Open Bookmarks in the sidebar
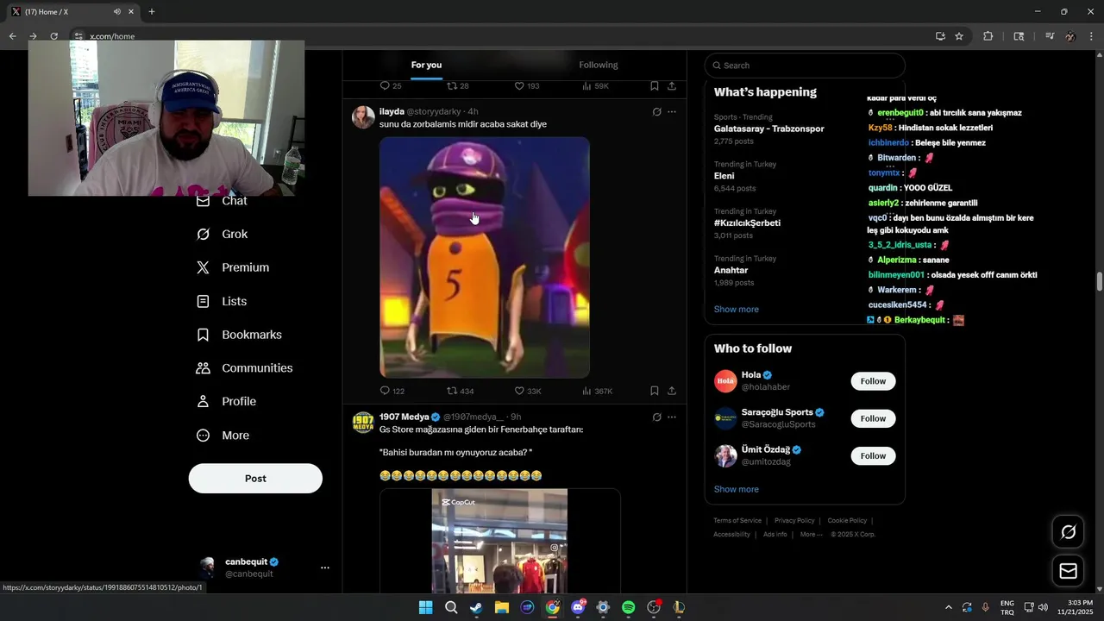This screenshot has height=621, width=1104. click(239, 335)
